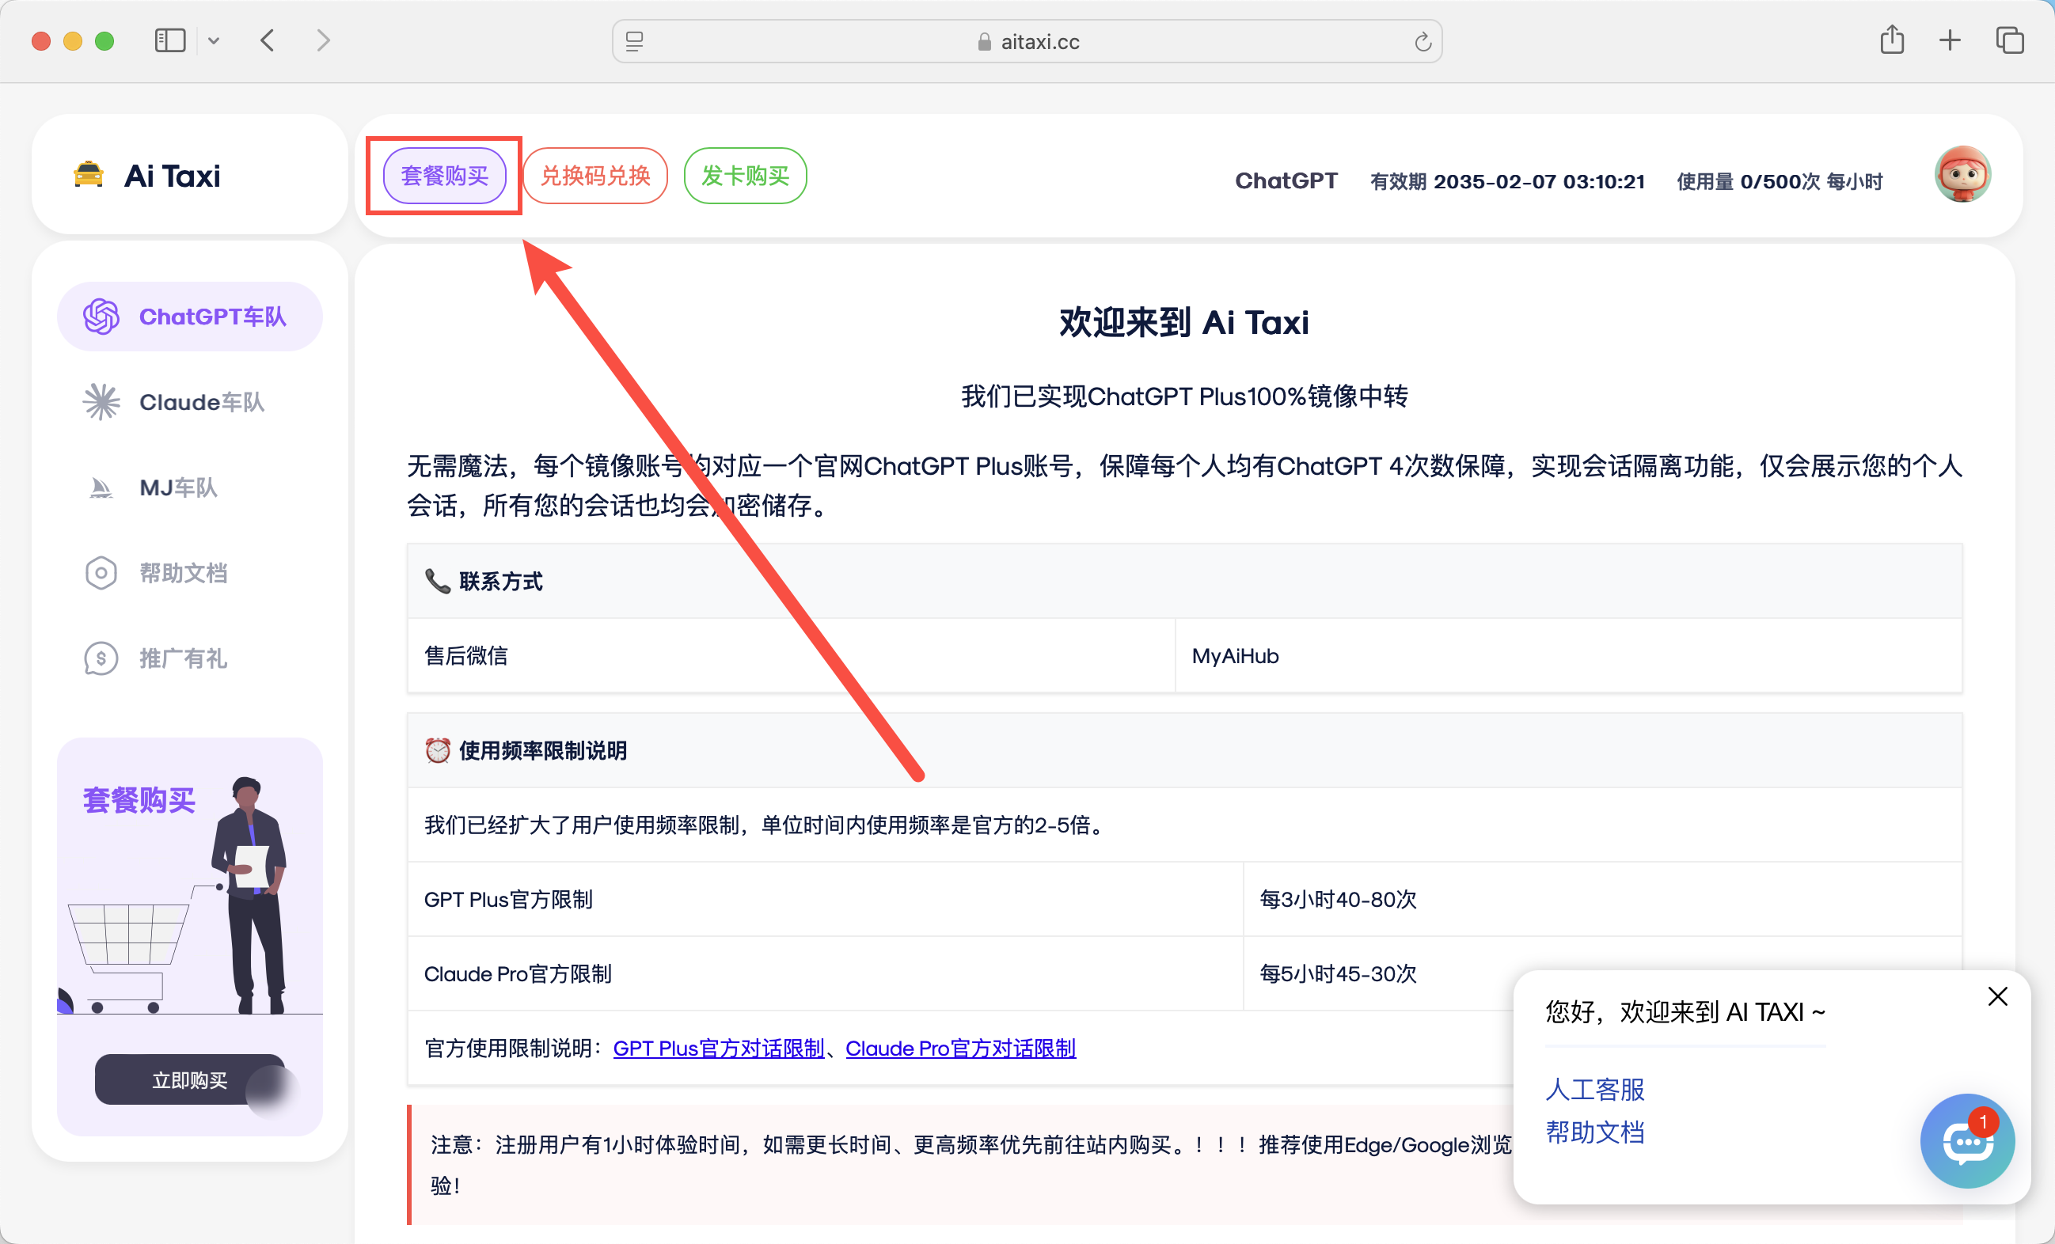Reload the page with refresh icon
This screenshot has width=2055, height=1244.
[x=1423, y=42]
